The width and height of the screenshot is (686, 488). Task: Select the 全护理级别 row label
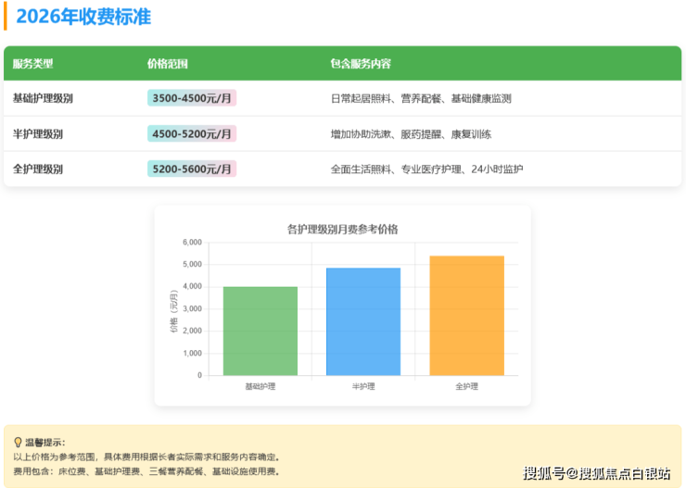pos(38,169)
